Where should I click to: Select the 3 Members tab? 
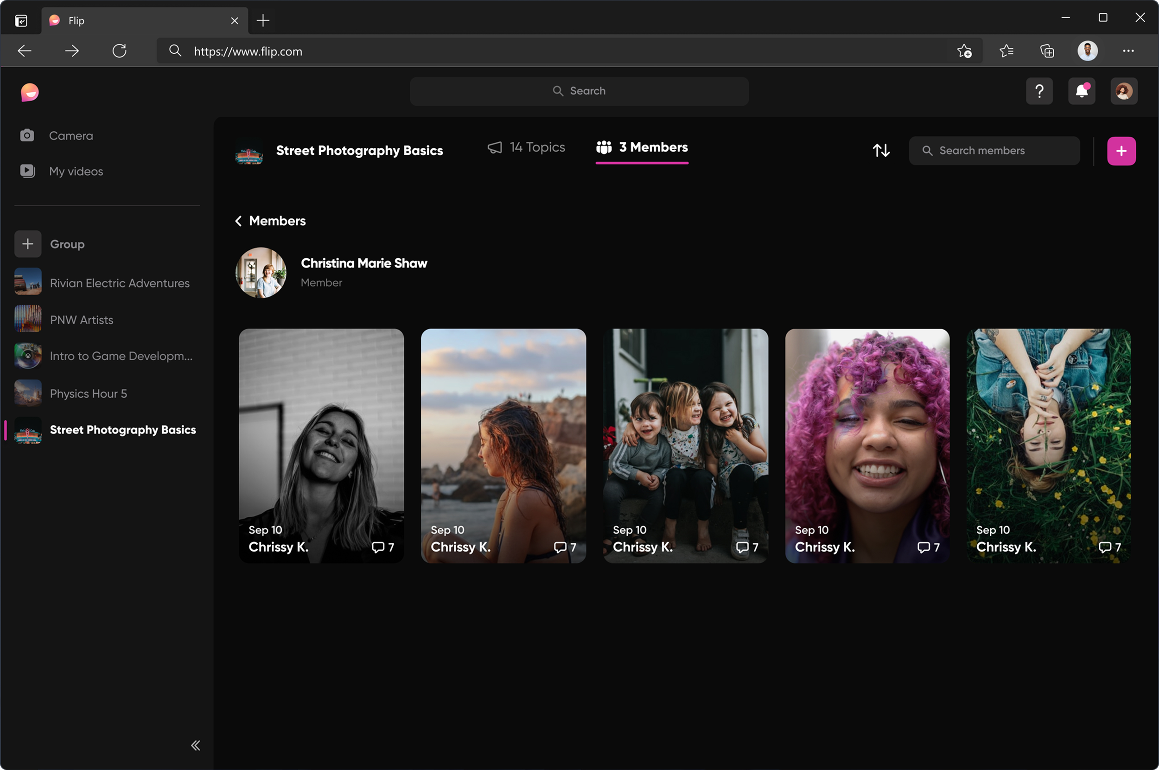coord(642,147)
